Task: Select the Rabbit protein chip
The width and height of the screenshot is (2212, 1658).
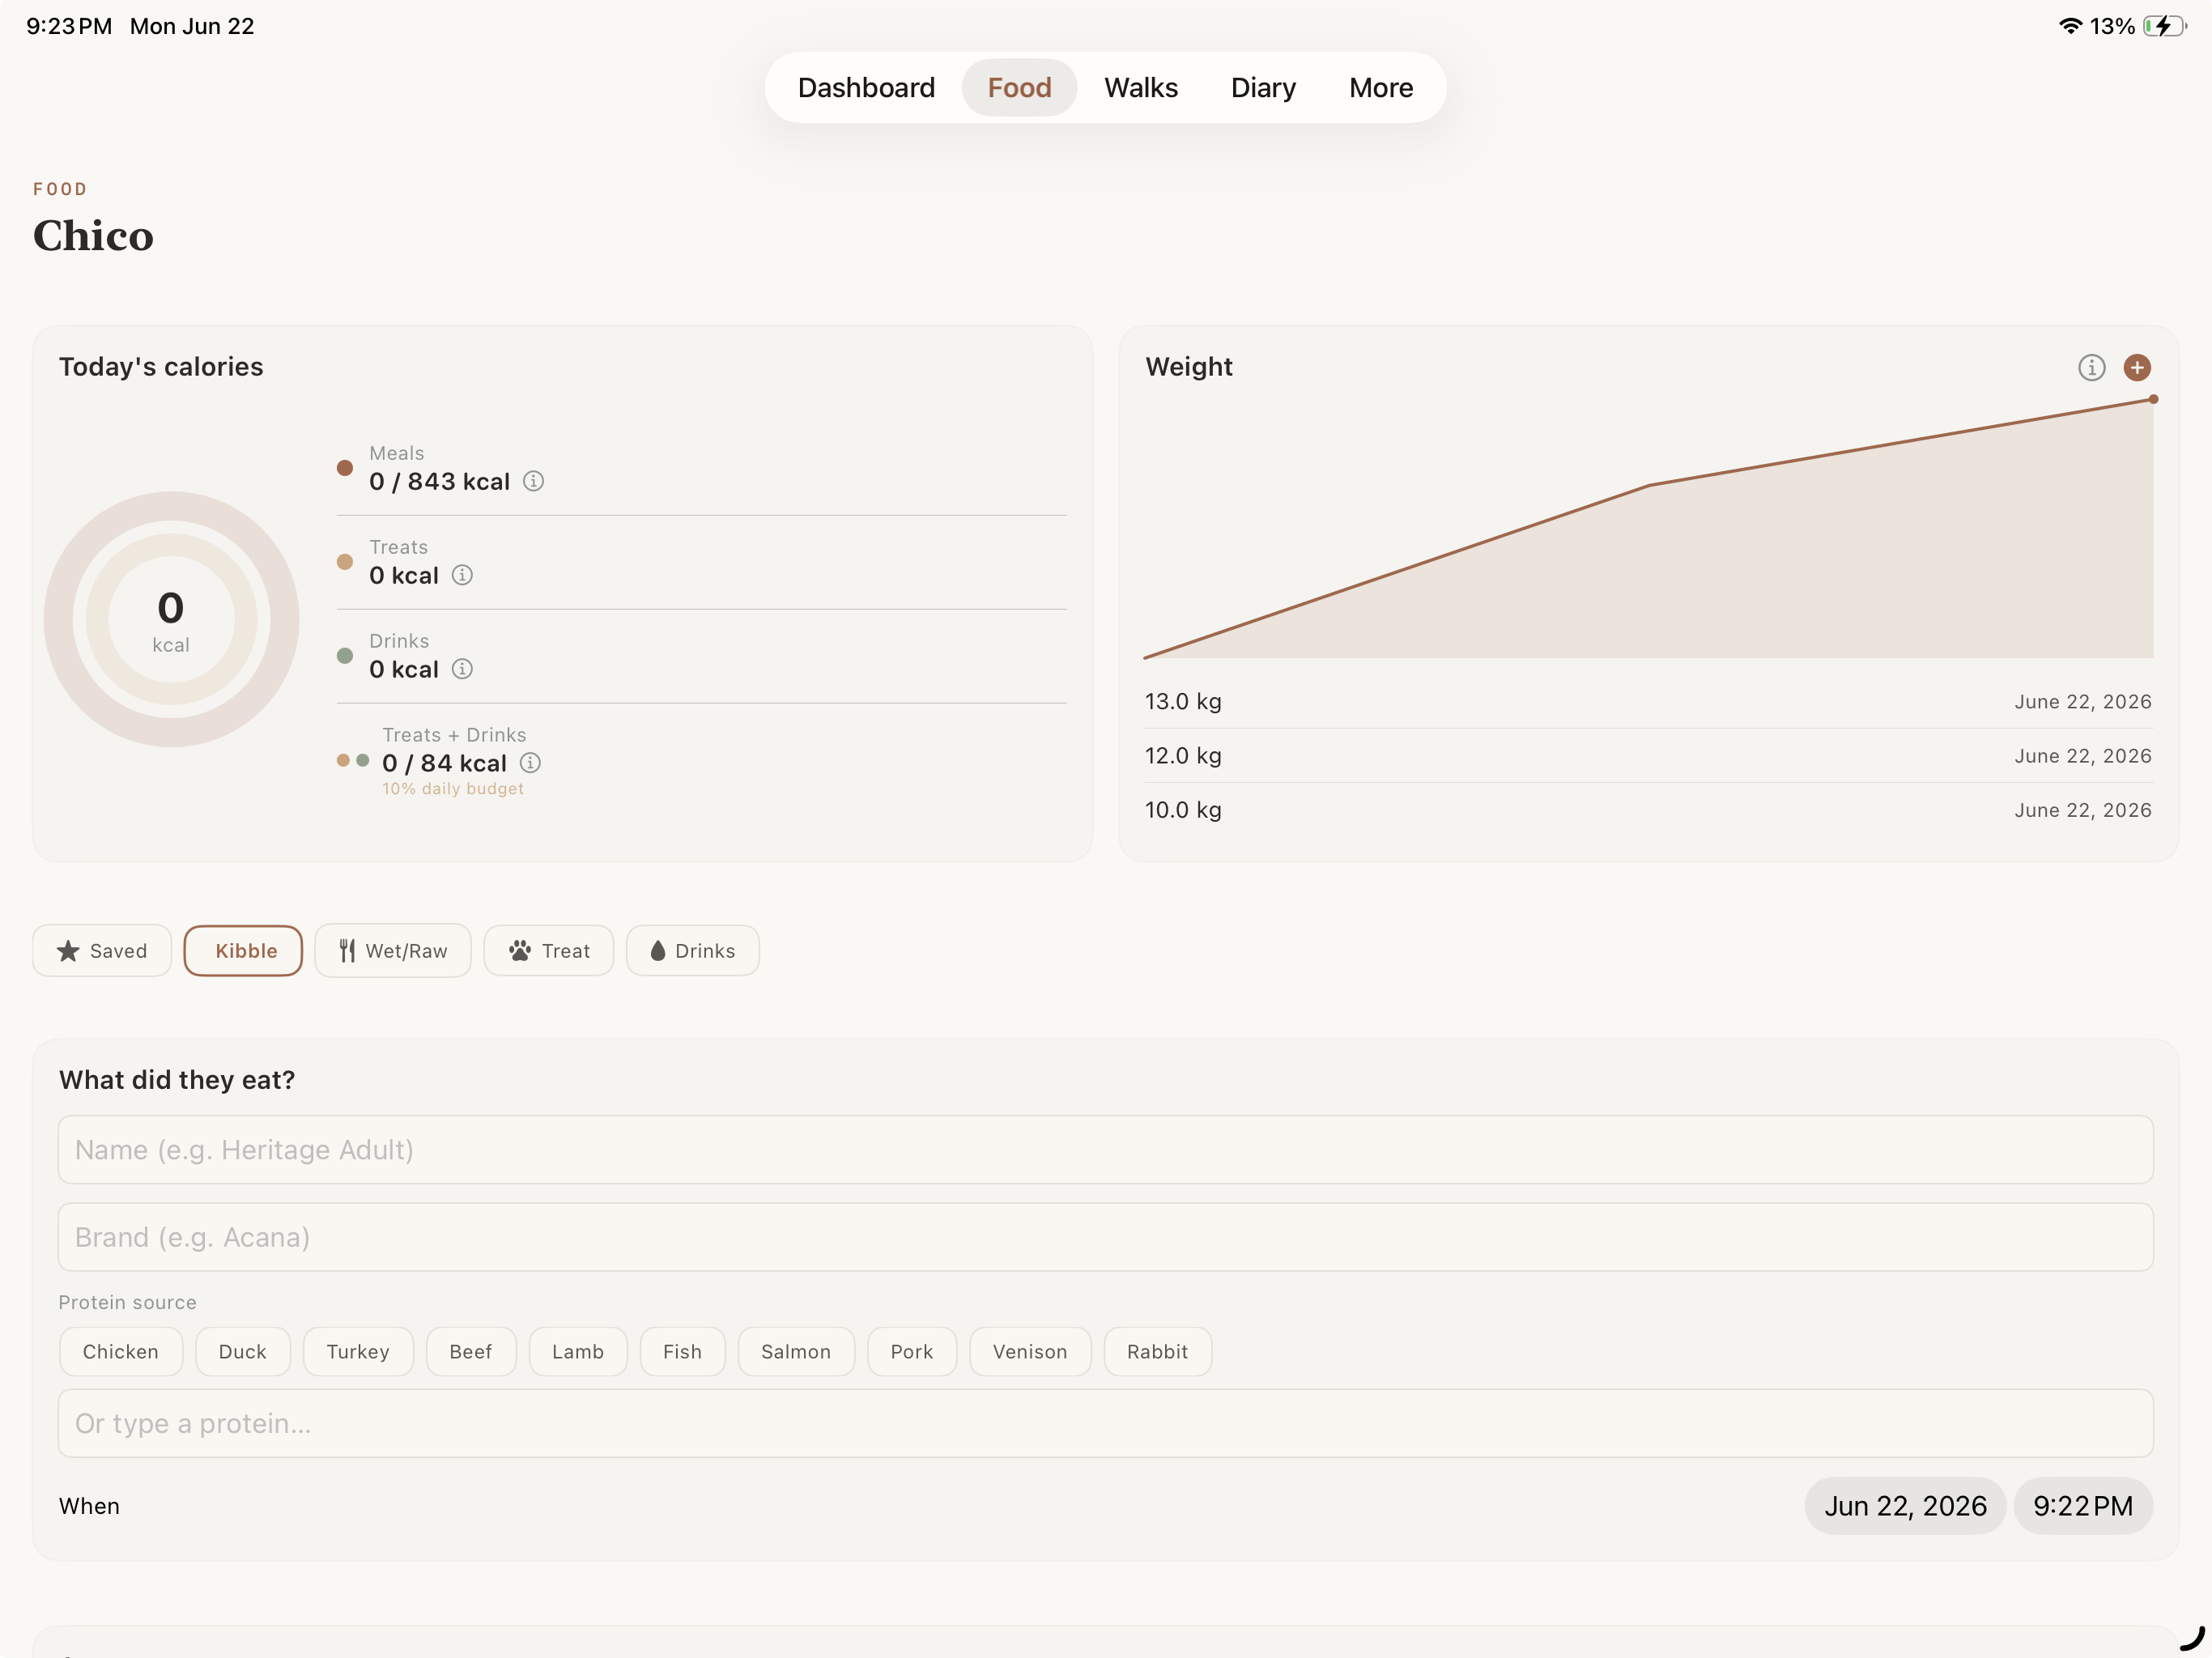Action: point(1158,1351)
